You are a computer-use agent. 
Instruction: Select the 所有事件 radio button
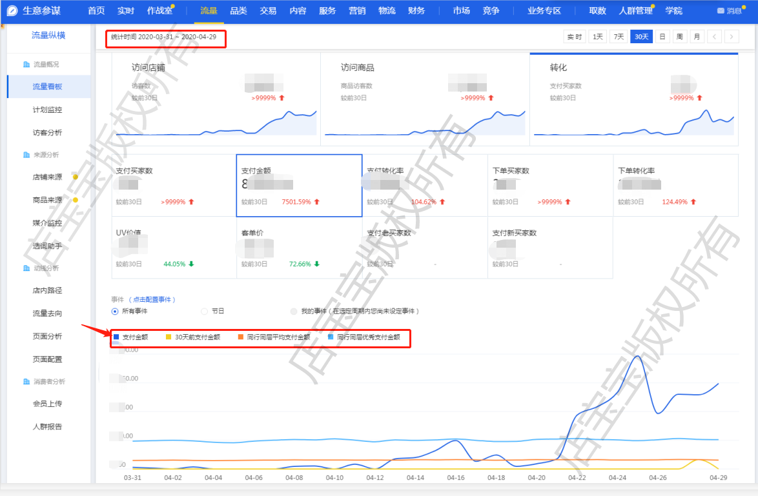click(x=115, y=311)
